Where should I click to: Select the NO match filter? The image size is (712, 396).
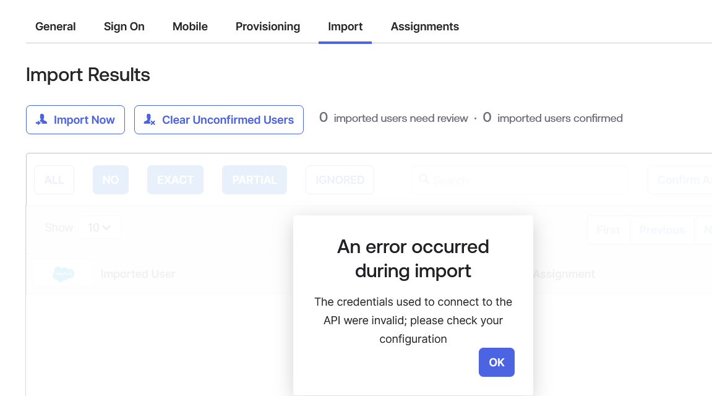[x=111, y=180]
